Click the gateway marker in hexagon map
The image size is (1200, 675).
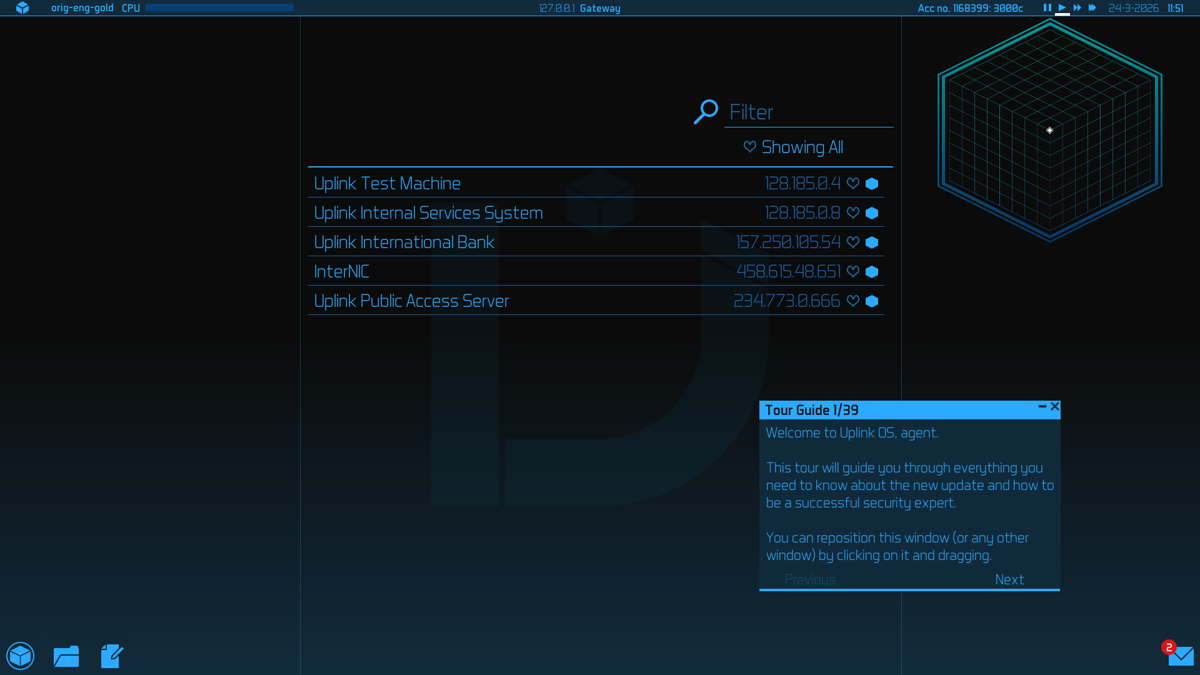coord(1050,130)
